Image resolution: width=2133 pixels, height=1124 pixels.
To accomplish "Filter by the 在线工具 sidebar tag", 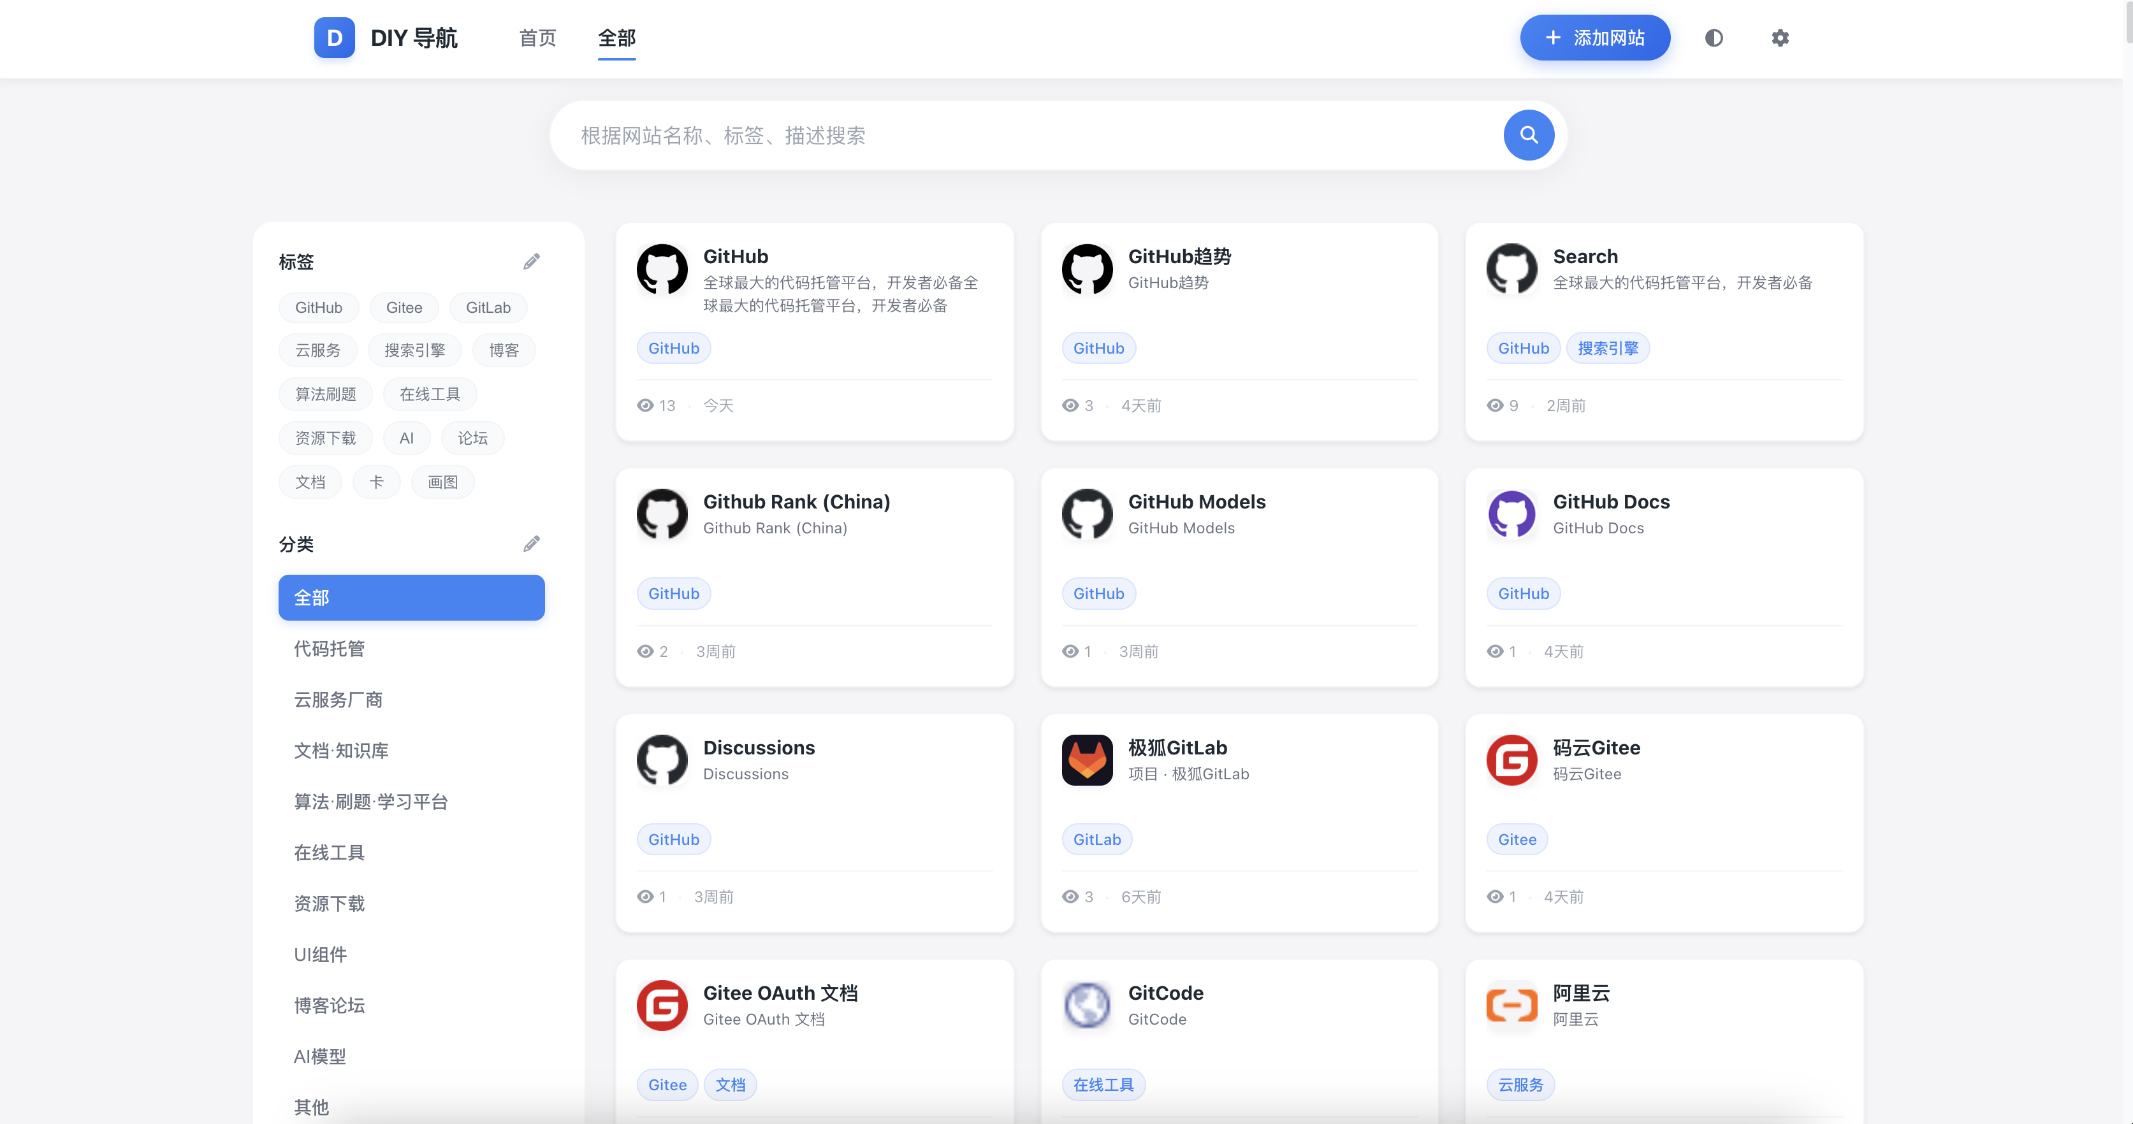I will [429, 394].
